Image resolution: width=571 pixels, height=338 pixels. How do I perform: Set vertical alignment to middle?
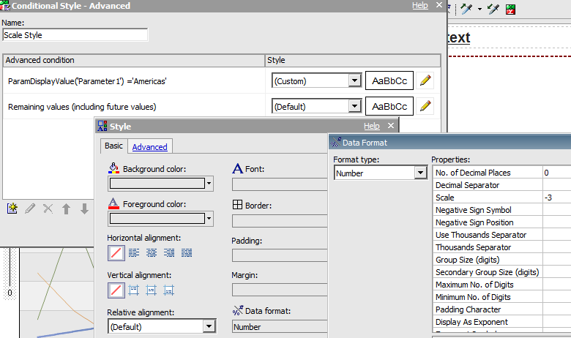pos(151,290)
